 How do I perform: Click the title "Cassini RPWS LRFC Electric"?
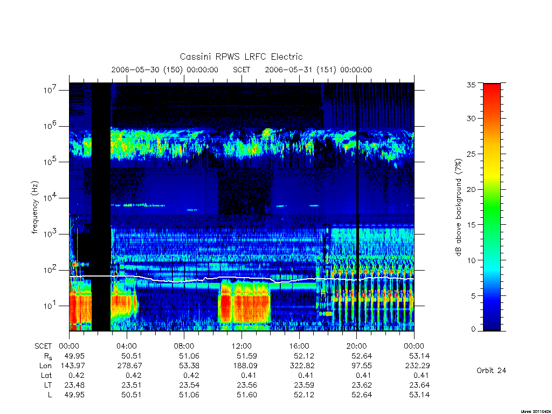241,57
